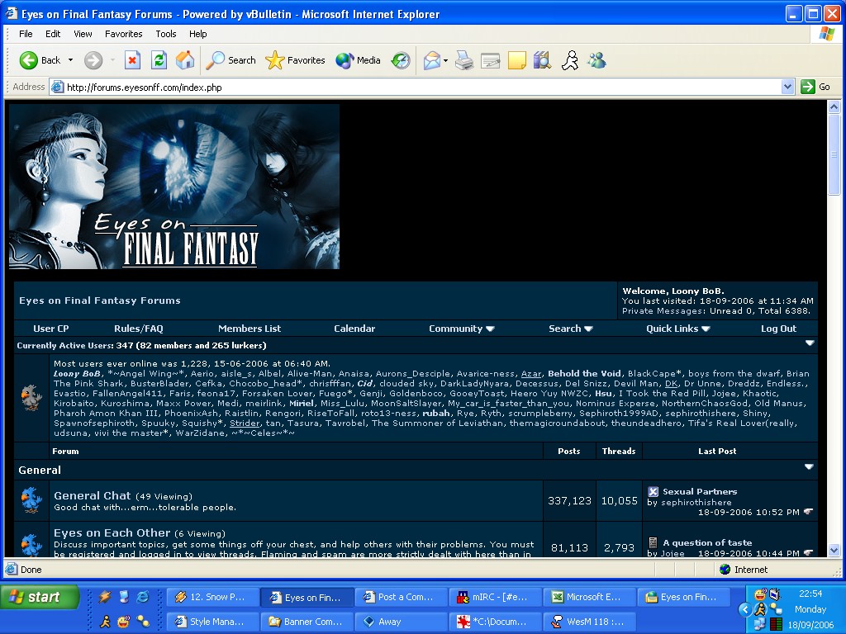
Task: Click the Go button
Action: point(815,87)
